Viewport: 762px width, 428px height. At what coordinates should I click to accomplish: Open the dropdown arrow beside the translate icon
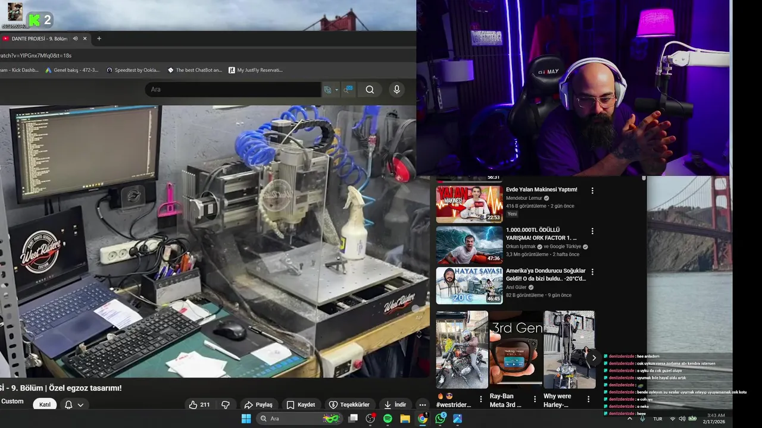[336, 90]
